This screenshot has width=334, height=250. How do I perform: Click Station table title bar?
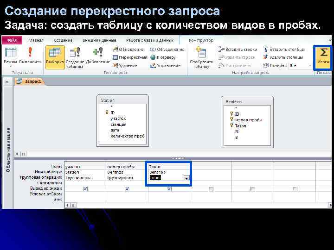click(122, 100)
